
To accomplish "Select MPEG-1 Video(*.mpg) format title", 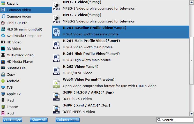I will [x=82, y=2].
